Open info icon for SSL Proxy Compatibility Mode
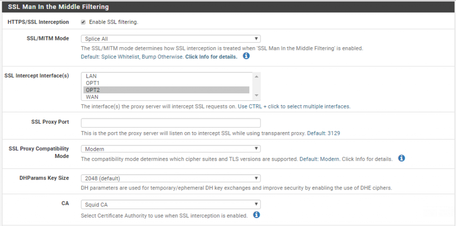Image resolution: width=456 pixels, height=226 pixels. coord(402,158)
